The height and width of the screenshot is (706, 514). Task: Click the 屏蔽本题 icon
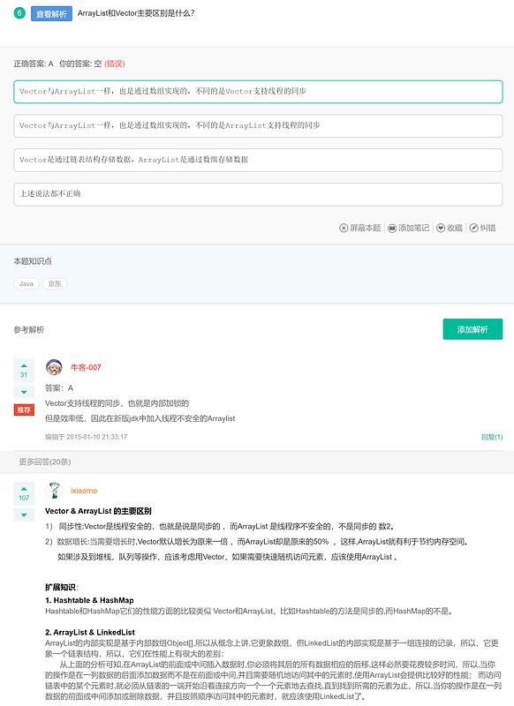pos(344,228)
